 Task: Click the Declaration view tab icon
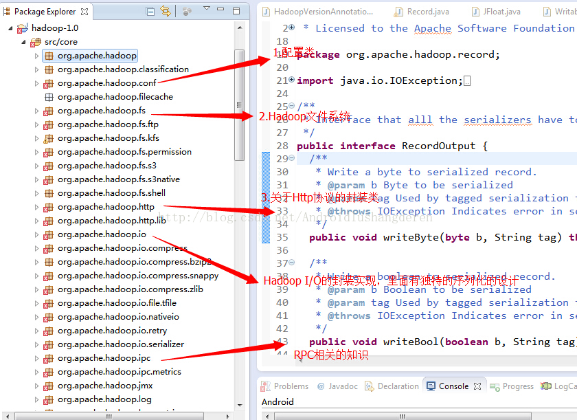tap(369, 386)
